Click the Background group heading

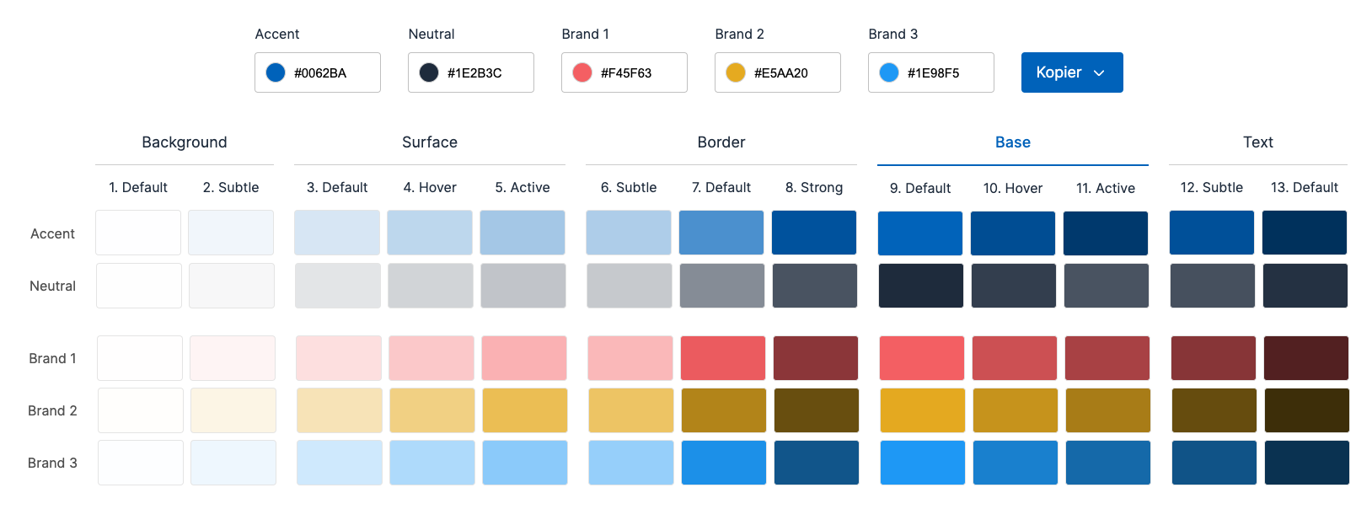pos(185,142)
